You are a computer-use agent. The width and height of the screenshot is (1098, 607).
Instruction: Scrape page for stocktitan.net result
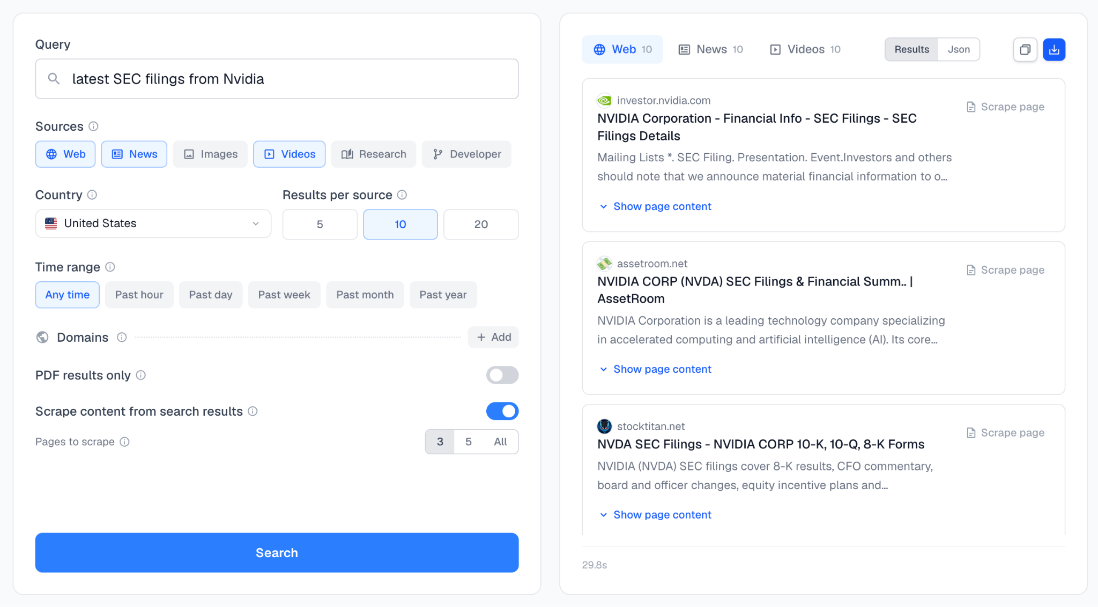click(1005, 433)
